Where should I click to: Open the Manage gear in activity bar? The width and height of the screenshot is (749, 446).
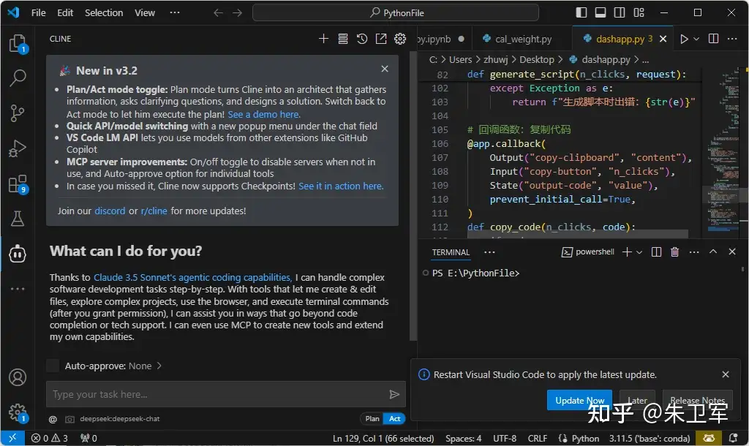coord(18,412)
